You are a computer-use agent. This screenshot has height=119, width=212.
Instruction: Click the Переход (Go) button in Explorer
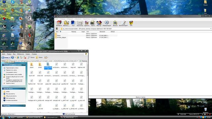[83, 61]
